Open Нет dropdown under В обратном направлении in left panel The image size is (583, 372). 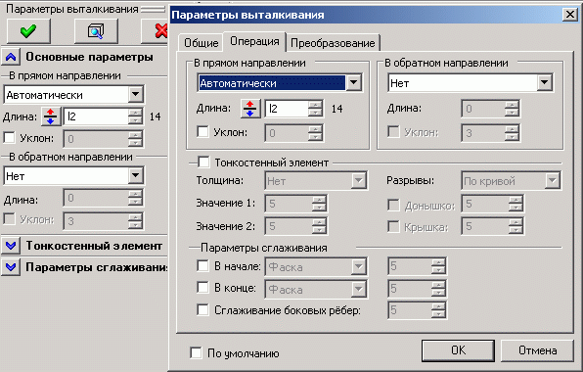(x=136, y=175)
